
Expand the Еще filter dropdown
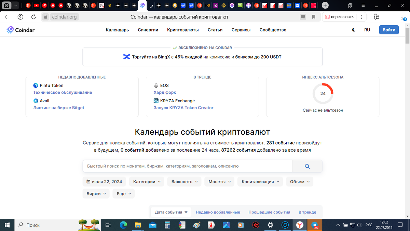click(x=124, y=194)
